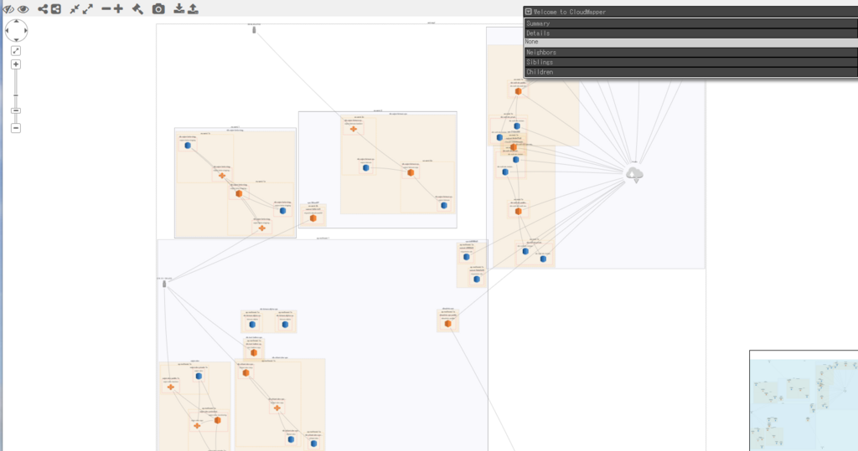The height and width of the screenshot is (451, 858).
Task: Pan the graph right with the right arrow
Action: point(26,31)
